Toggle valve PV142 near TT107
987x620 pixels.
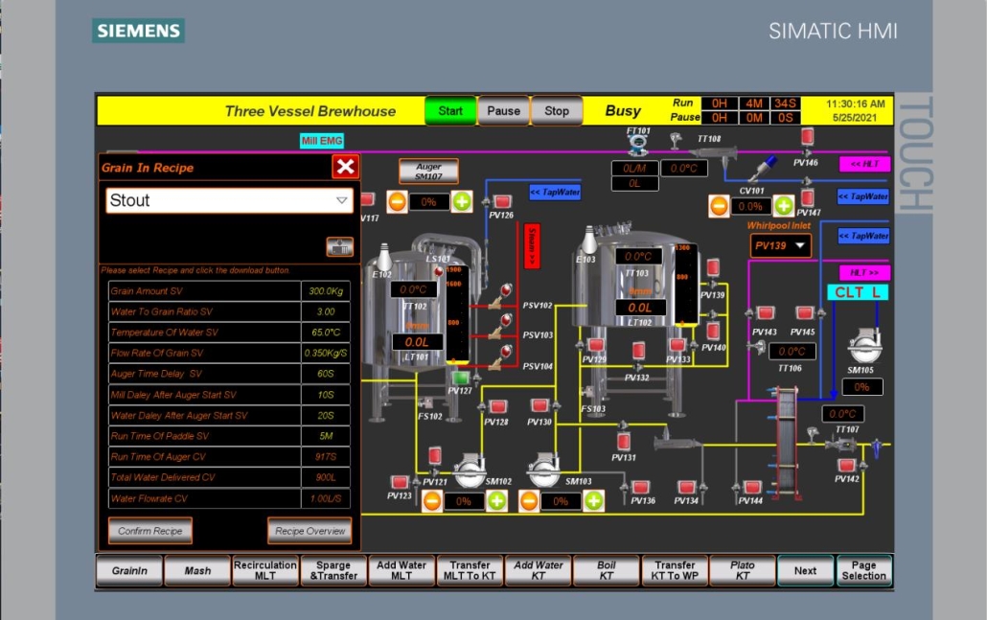(847, 465)
